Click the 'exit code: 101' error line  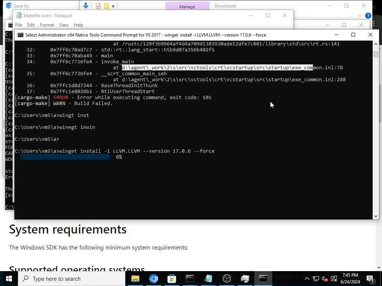pyautogui.click(x=113, y=98)
